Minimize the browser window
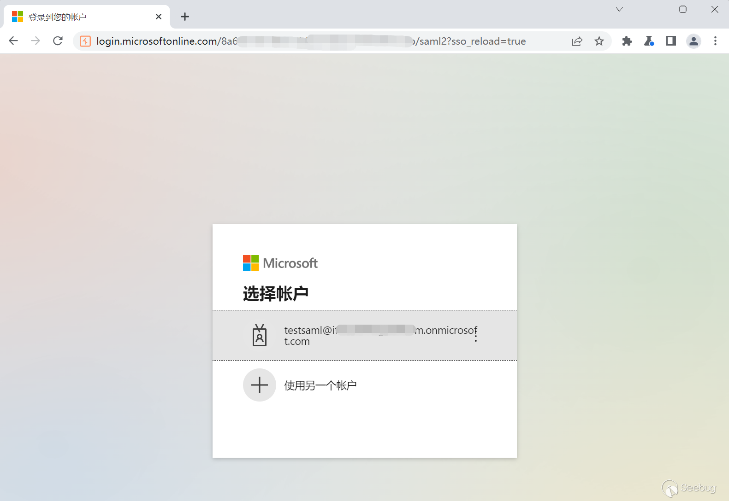The image size is (729, 501). [651, 9]
